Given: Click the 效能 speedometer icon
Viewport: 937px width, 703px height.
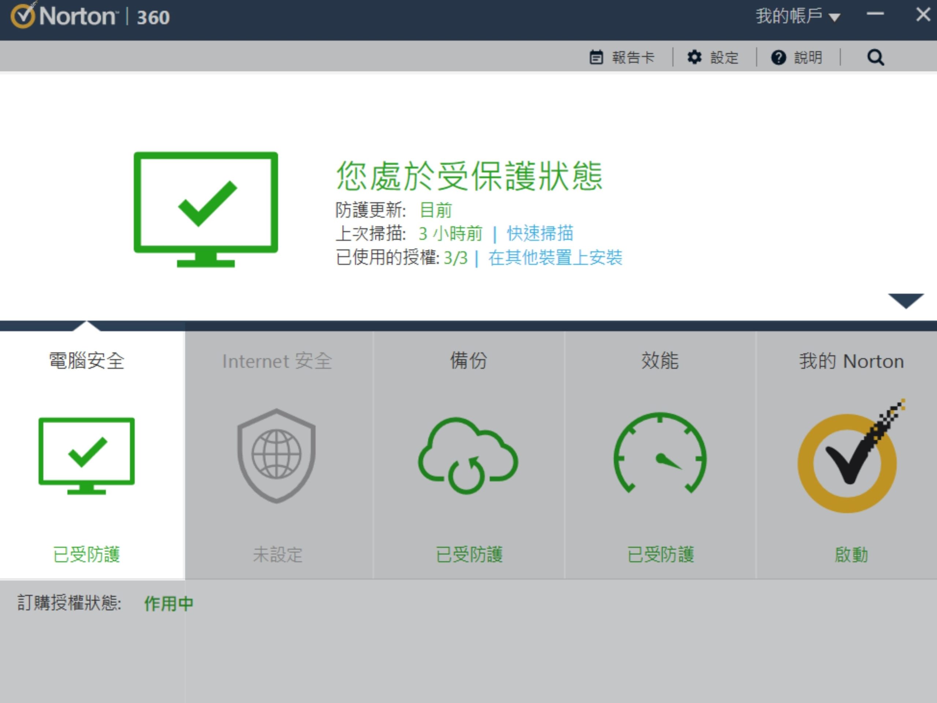Looking at the screenshot, I should [660, 453].
